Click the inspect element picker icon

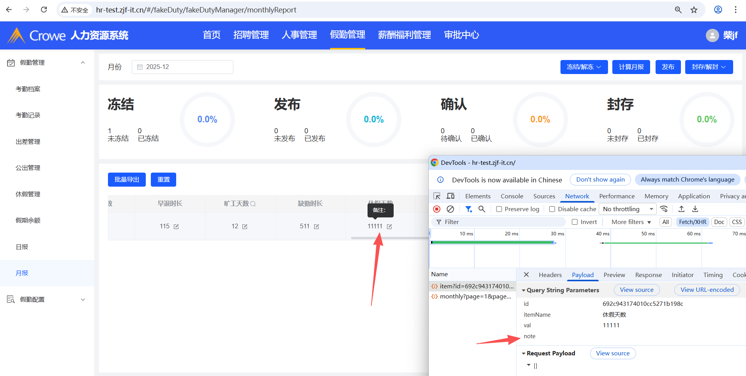pyautogui.click(x=437, y=196)
